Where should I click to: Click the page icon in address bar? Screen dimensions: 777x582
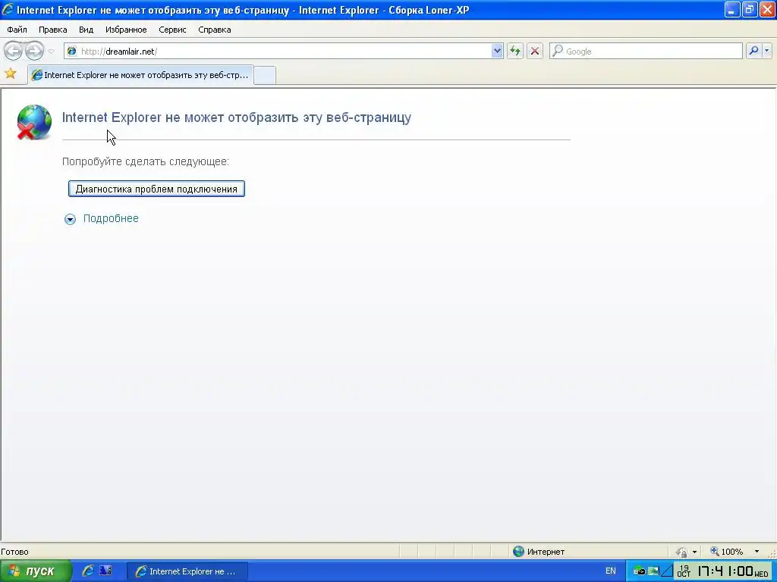tap(72, 51)
